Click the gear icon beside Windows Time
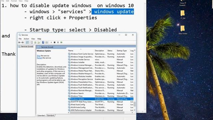The width and height of the screenshot is (213, 120). [x=69, y=96]
